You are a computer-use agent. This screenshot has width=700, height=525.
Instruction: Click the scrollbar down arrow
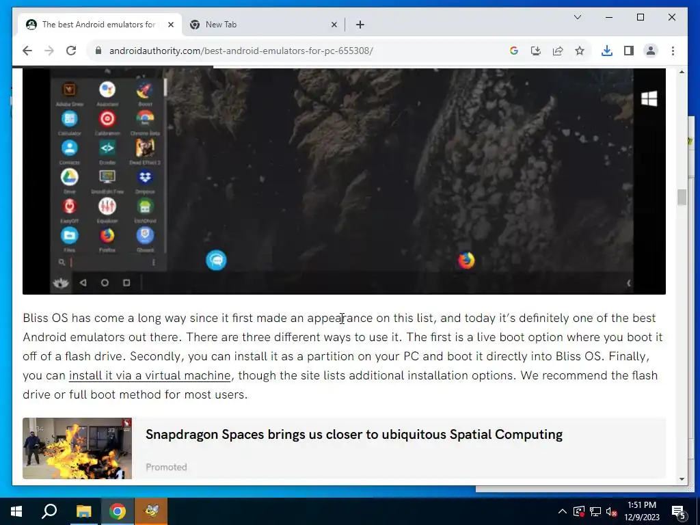tap(682, 479)
